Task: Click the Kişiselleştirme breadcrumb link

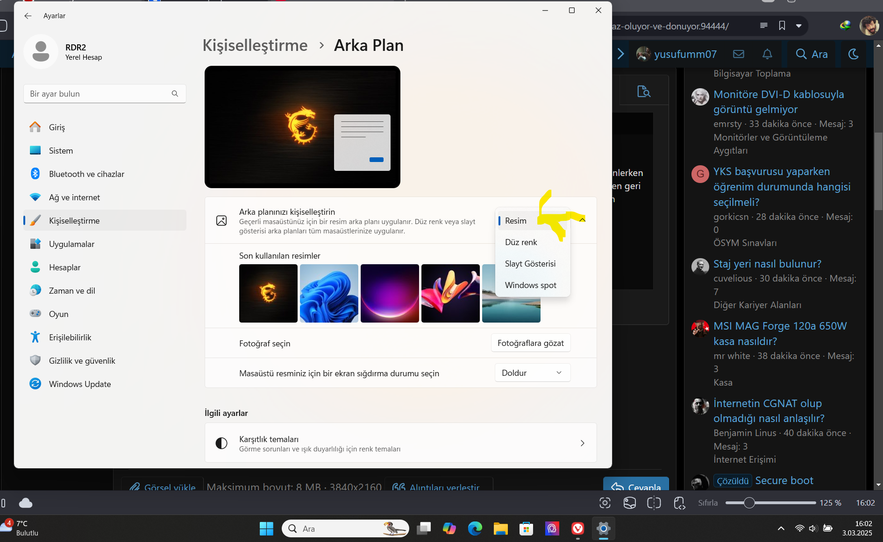Action: click(255, 45)
